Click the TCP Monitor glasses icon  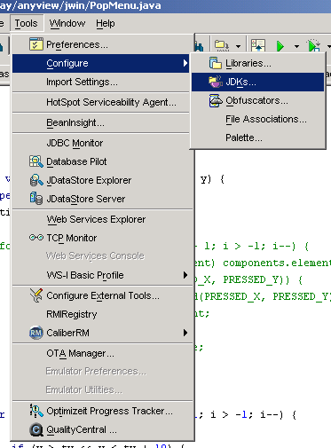tap(36, 237)
